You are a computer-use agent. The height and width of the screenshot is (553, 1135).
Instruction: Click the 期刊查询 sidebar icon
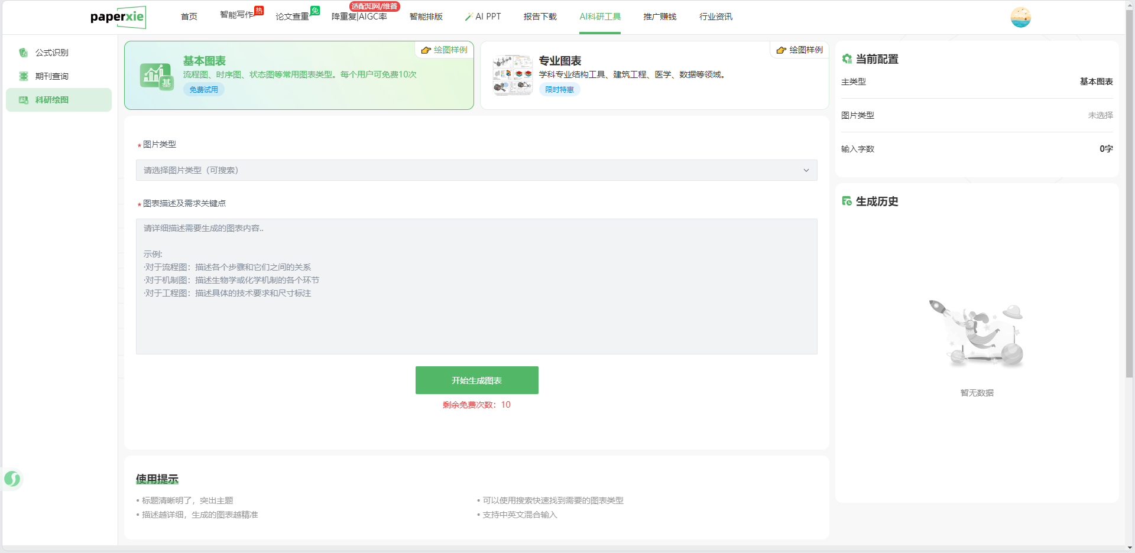point(24,76)
